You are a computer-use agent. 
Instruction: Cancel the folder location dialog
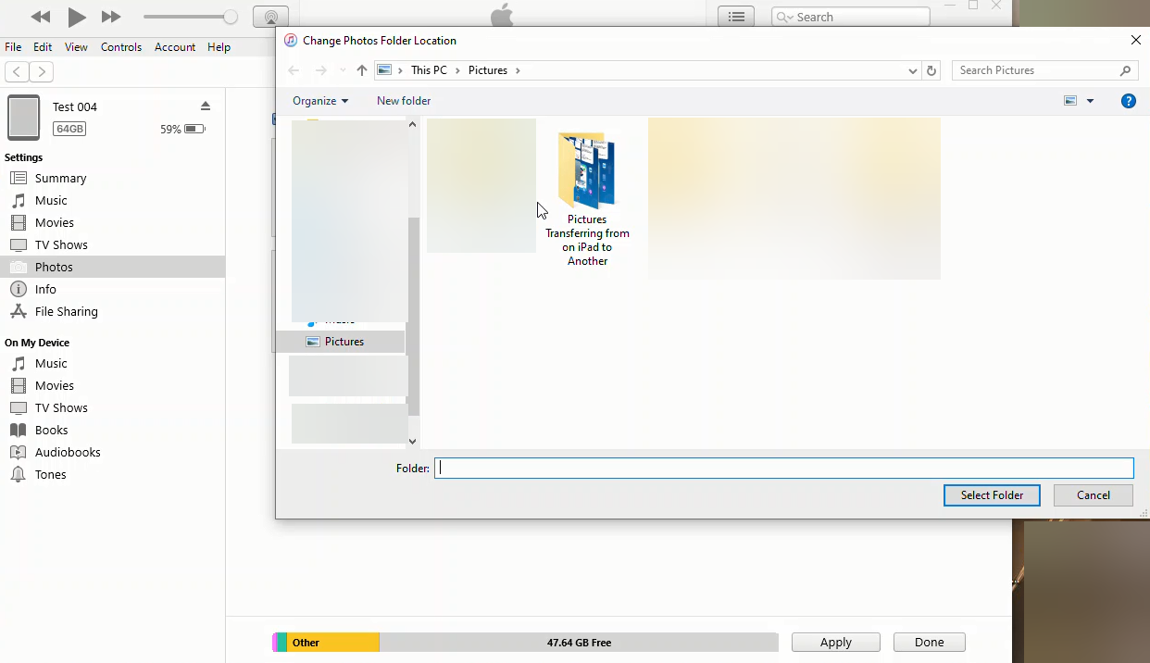[1093, 495]
